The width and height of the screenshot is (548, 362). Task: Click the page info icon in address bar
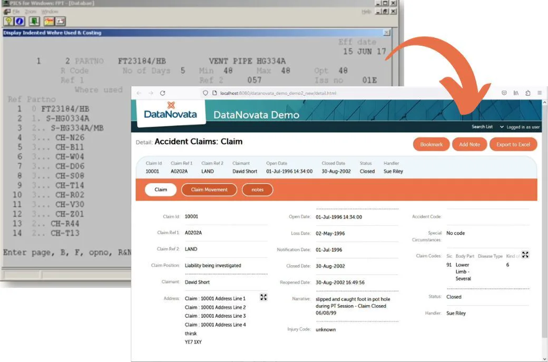pos(214,93)
